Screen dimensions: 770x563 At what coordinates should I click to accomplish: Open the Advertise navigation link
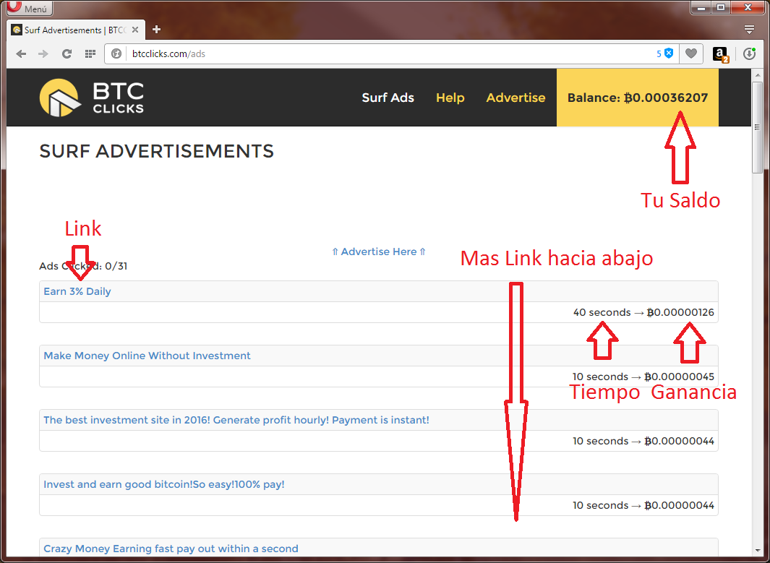click(516, 98)
